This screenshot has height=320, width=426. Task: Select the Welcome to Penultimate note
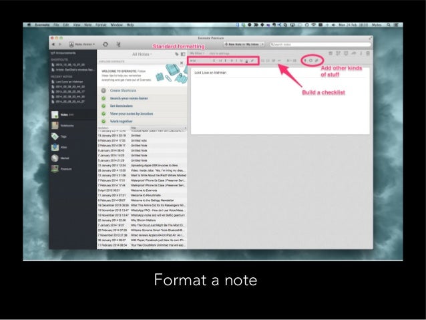point(142,195)
